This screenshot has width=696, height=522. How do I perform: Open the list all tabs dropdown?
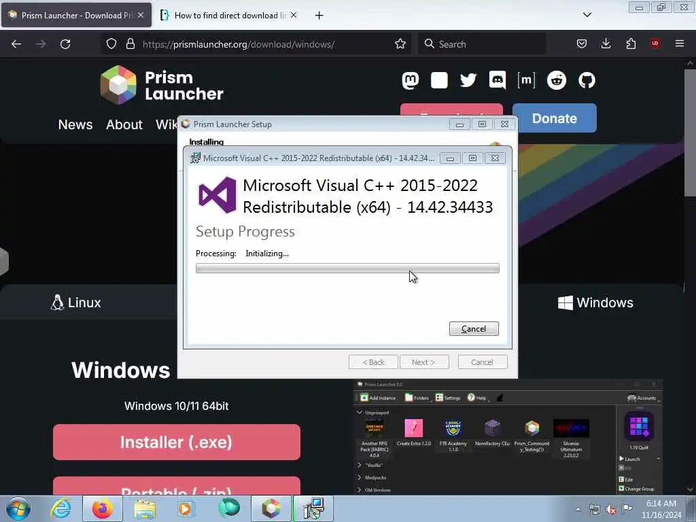click(x=587, y=15)
